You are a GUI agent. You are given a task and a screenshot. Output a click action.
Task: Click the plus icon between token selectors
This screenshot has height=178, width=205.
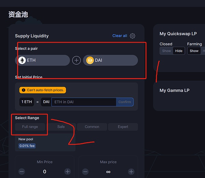pos(77,60)
